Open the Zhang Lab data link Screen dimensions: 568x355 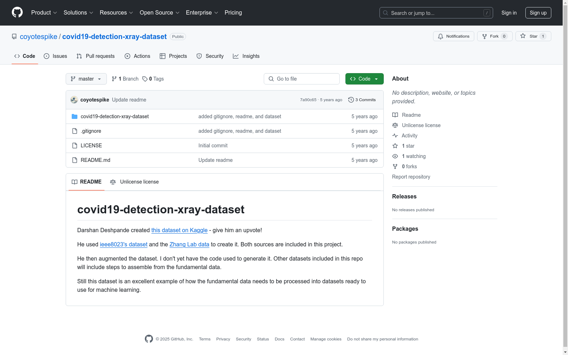189,244
